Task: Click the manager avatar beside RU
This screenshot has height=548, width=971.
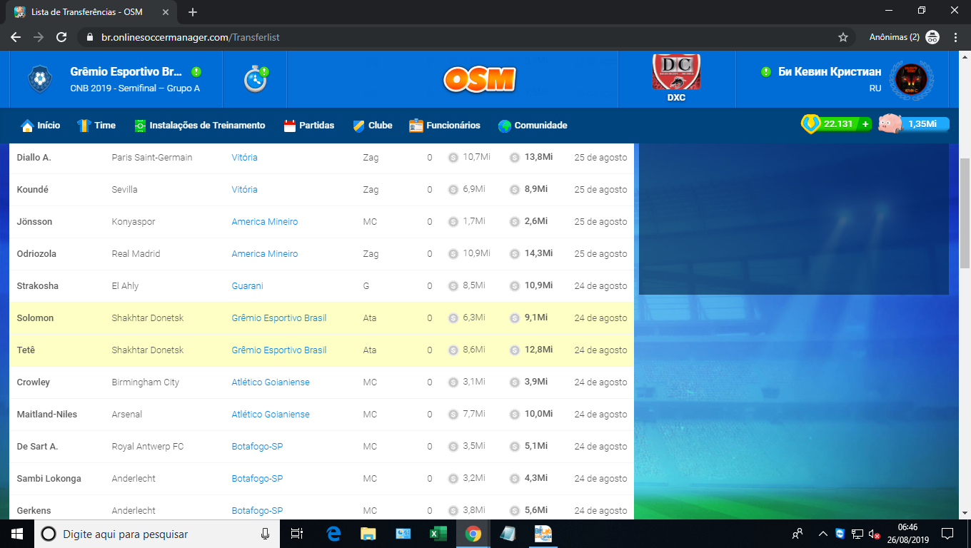Action: [910, 79]
